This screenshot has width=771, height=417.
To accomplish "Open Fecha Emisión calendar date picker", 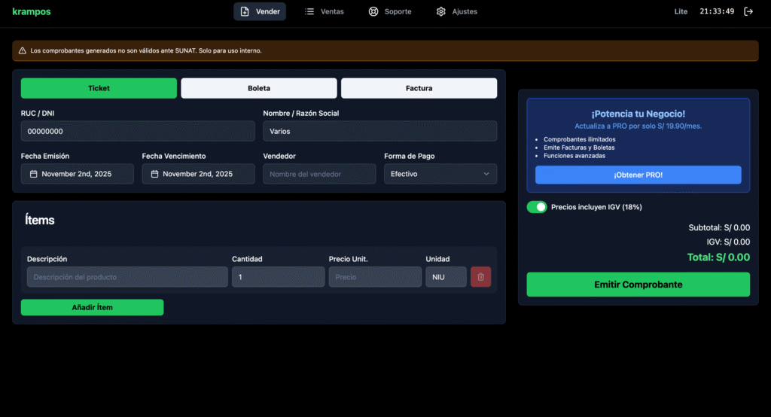I will 78,174.
